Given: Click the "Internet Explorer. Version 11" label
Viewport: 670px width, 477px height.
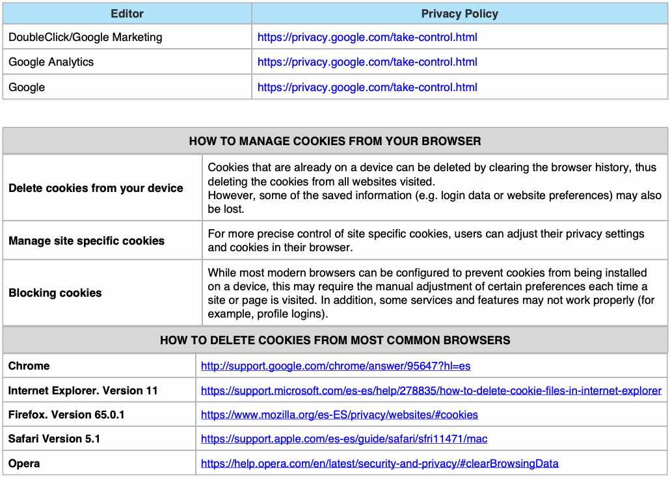Looking at the screenshot, I should (x=83, y=390).
